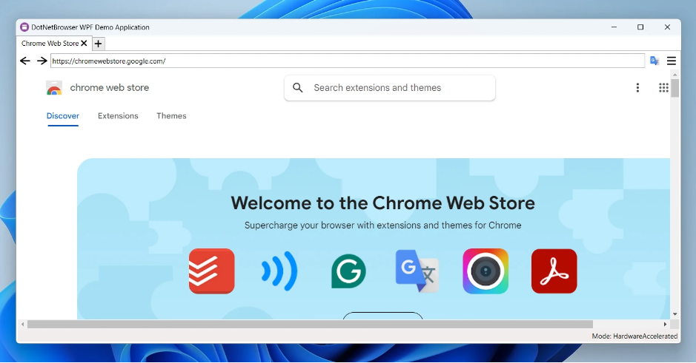Click the Search extensions and themes field

(x=390, y=88)
